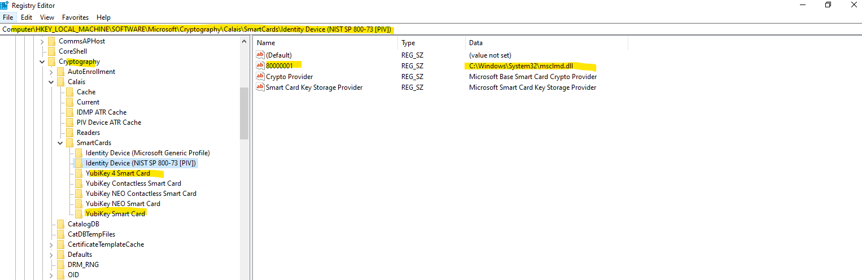Select the CoreShell folder icon
This screenshot has height=280, width=862.
[x=52, y=51]
